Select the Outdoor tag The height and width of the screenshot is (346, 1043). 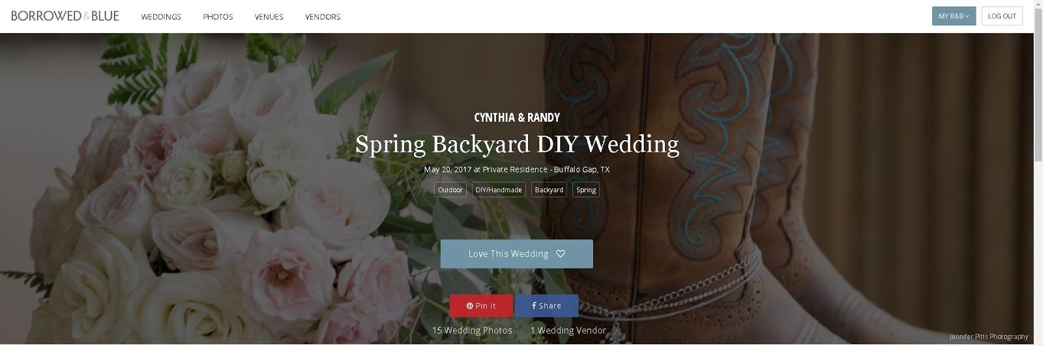click(x=450, y=190)
